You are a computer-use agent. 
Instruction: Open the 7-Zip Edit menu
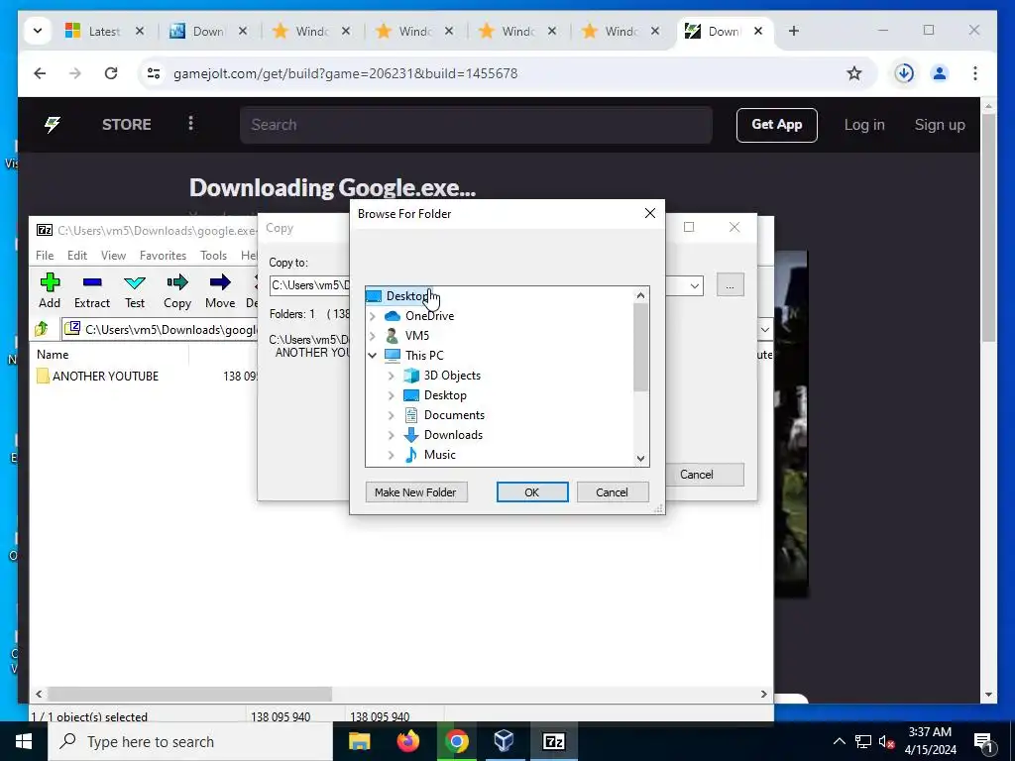point(77,256)
